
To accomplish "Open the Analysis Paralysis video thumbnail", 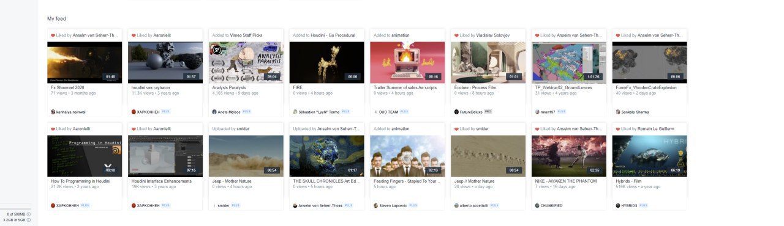I will (x=247, y=62).
